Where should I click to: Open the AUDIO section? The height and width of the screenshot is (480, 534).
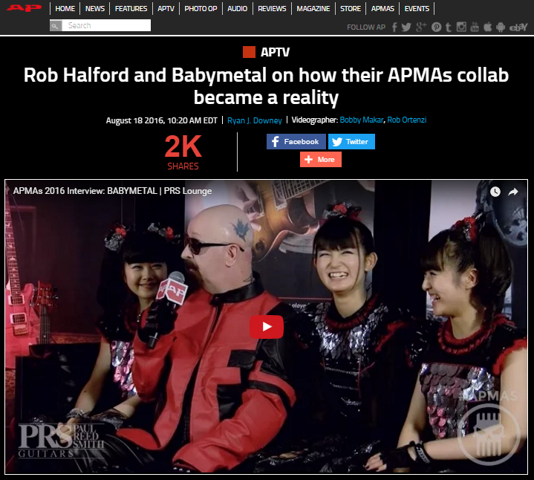coord(238,8)
